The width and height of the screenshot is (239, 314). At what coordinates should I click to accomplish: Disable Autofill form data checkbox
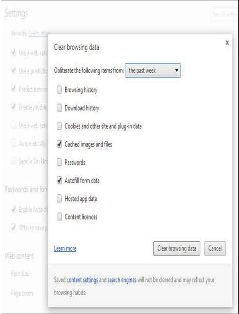[x=59, y=181]
